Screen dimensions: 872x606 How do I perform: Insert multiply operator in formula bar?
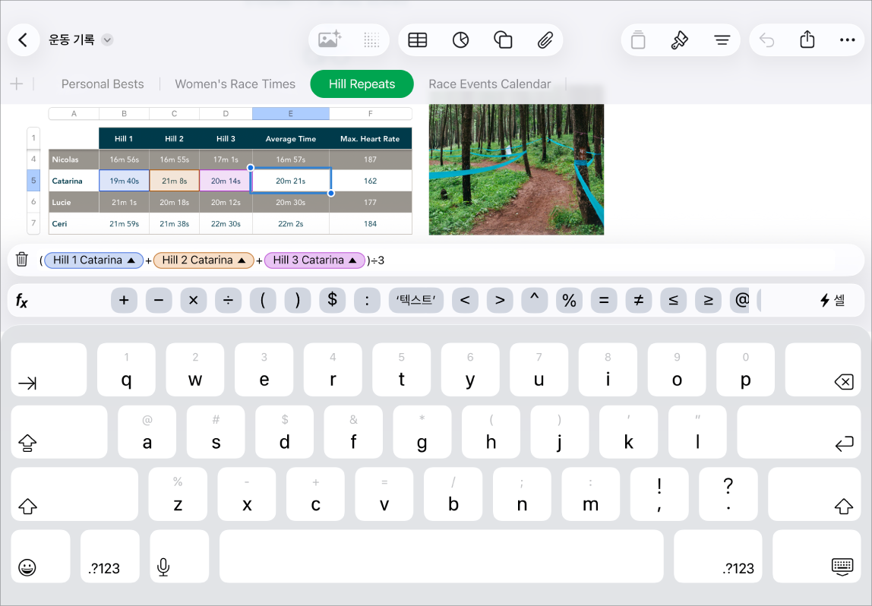(x=194, y=300)
